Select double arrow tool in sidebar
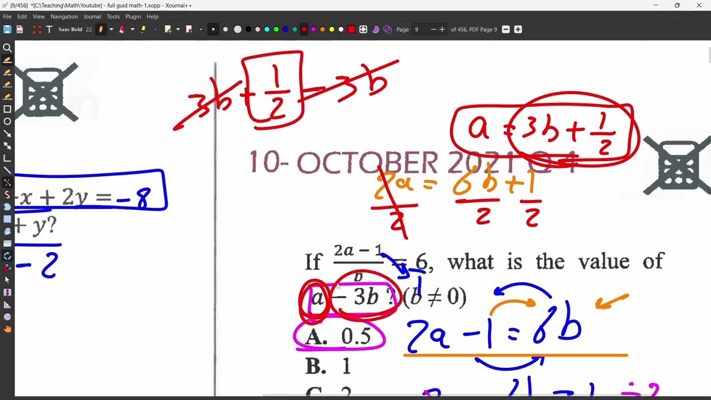 click(x=7, y=146)
